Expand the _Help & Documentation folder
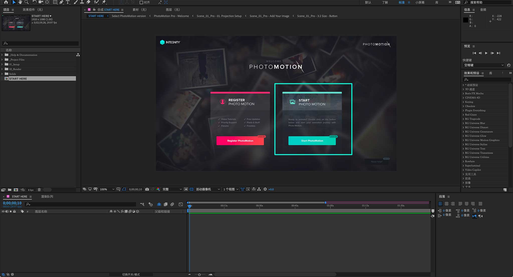This screenshot has width=513, height=277. point(2,55)
